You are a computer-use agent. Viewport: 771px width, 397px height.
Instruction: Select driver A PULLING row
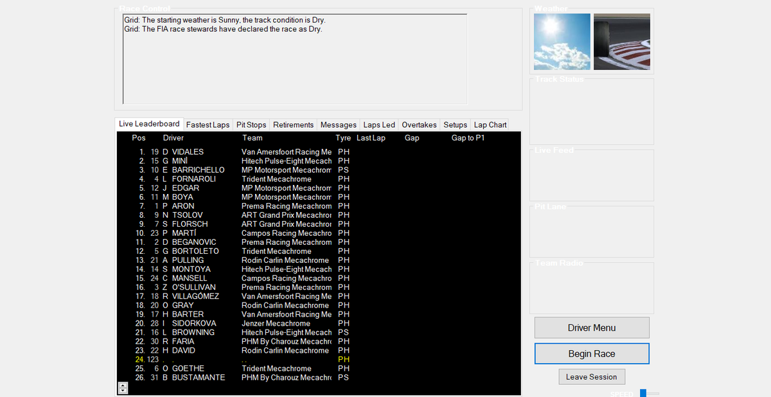(319, 260)
